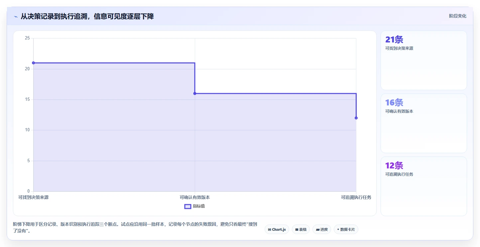
Task: Click the 可确认有效版本 card caption
Action: pos(399,111)
